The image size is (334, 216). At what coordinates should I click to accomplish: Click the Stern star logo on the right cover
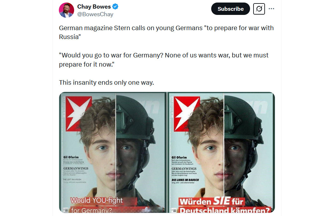(x=187, y=114)
